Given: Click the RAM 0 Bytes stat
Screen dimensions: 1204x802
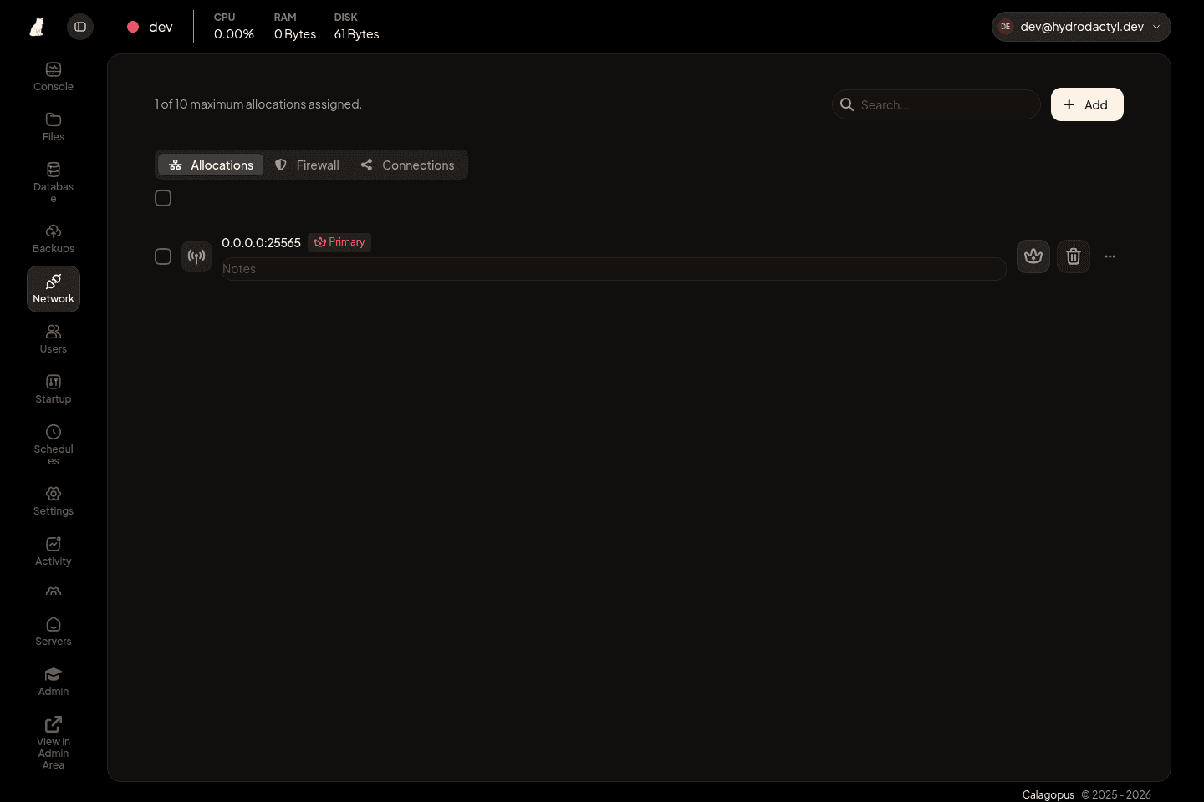Looking at the screenshot, I should coord(295,27).
